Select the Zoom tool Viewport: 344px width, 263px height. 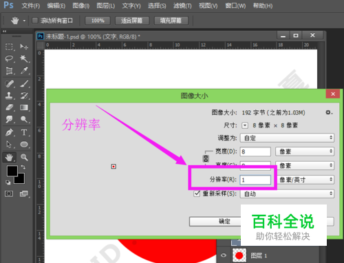[24, 157]
